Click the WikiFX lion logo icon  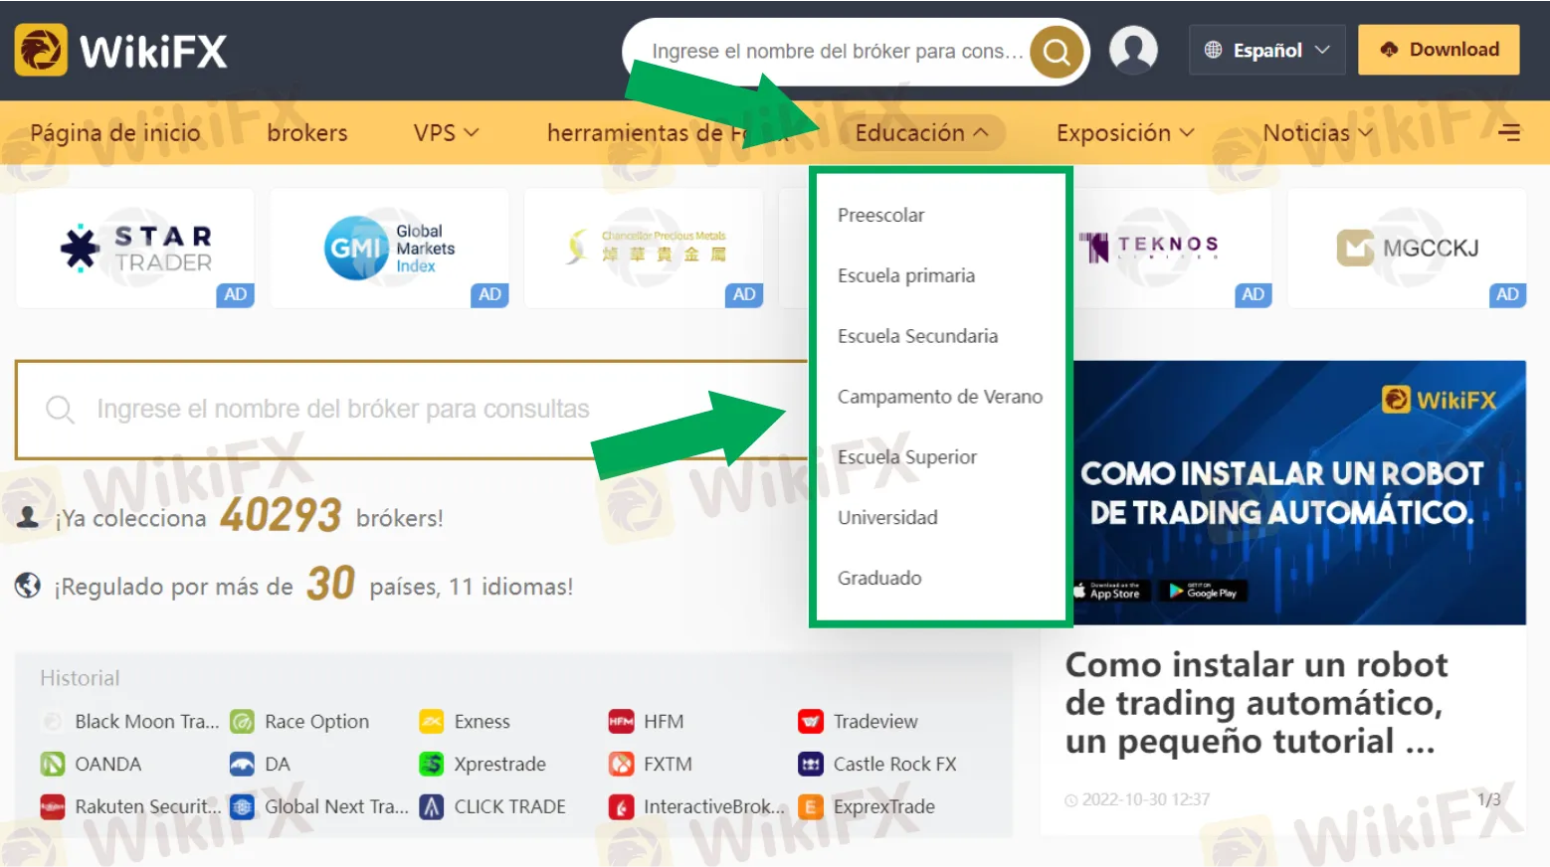point(41,50)
